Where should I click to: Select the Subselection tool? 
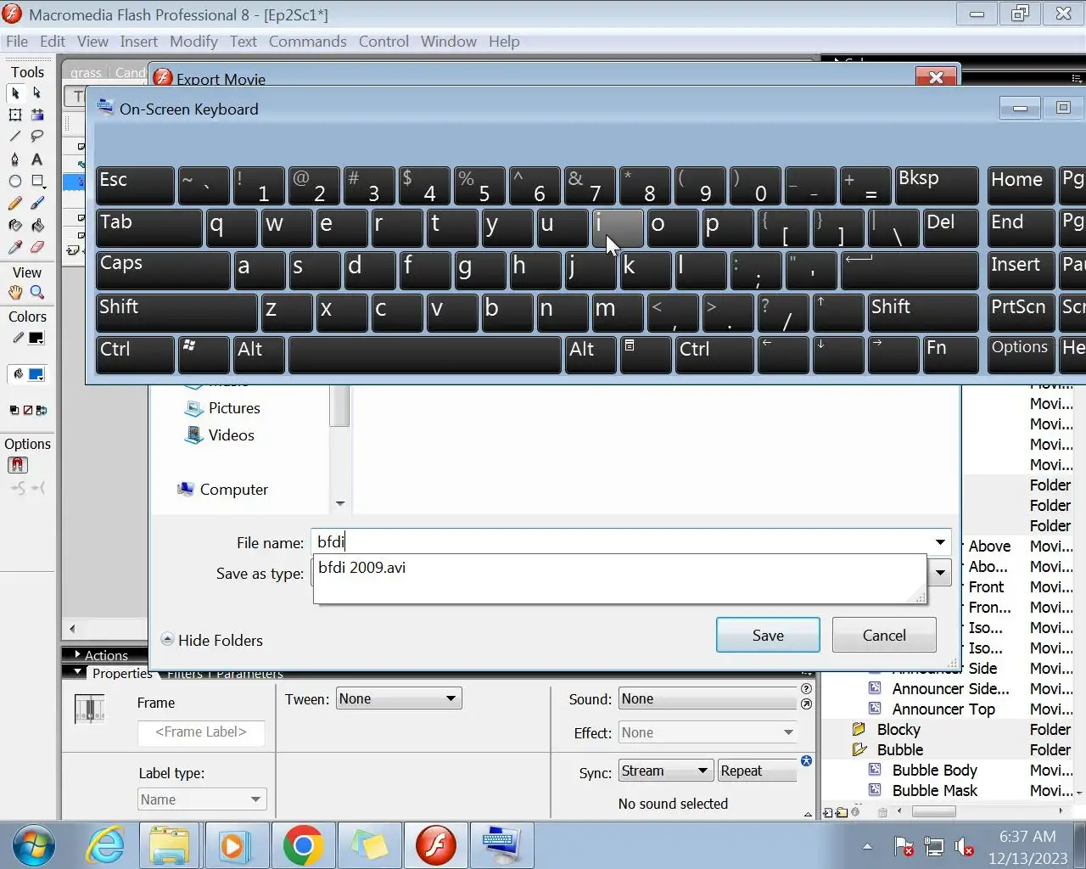coord(36,93)
